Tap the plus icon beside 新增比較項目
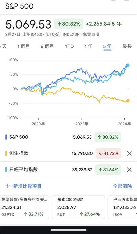This screenshot has width=137, height=234. click(8, 186)
